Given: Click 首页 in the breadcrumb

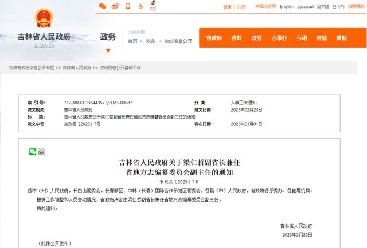Looking at the screenshot, I should pos(132,41).
